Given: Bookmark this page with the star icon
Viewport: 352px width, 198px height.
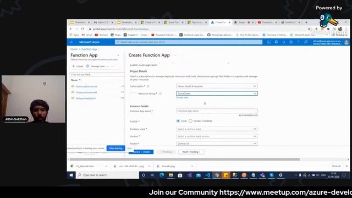Looking at the screenshot, I should tap(309, 29).
